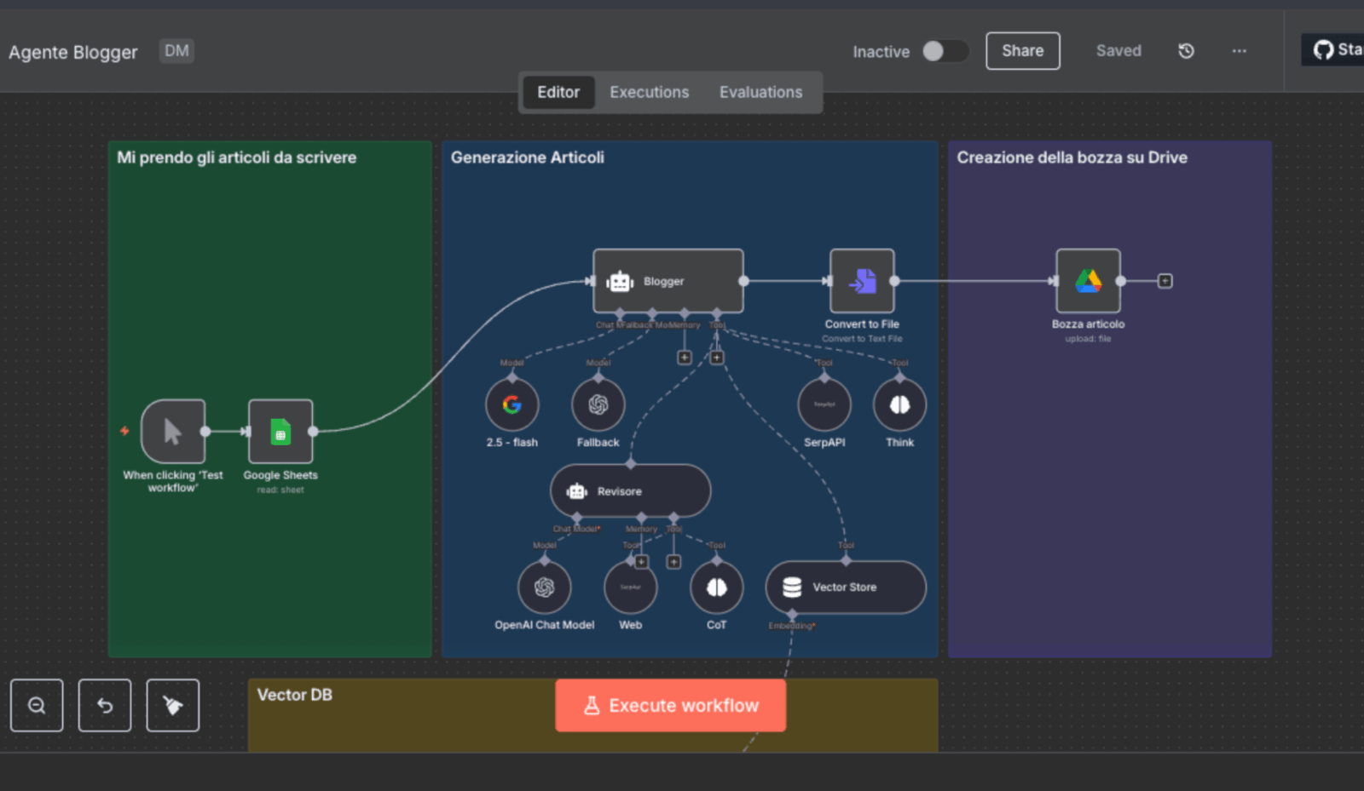Viewport: 1364px width, 791px height.
Task: Click the SerpAPI tool node
Action: pos(824,405)
